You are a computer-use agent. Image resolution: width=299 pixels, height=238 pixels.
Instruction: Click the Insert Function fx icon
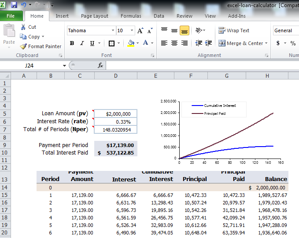coord(100,65)
